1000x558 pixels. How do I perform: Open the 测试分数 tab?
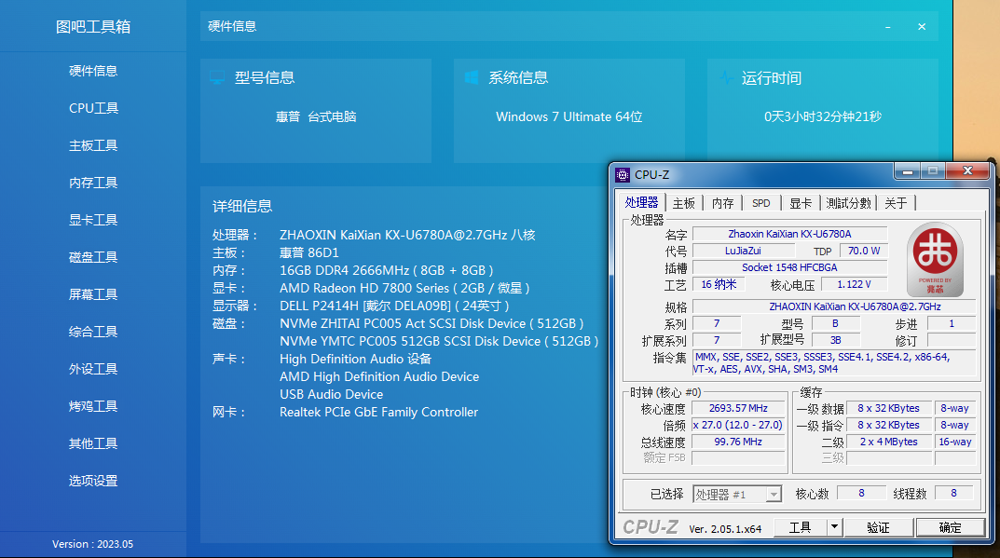pos(850,202)
